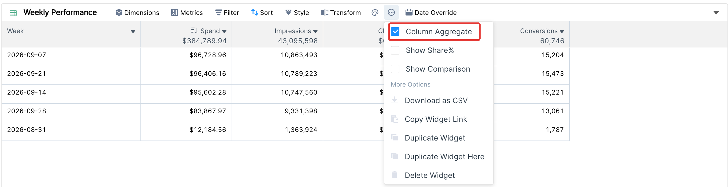This screenshot has width=728, height=187.
Task: Click the Download as CSV icon
Action: (x=395, y=100)
